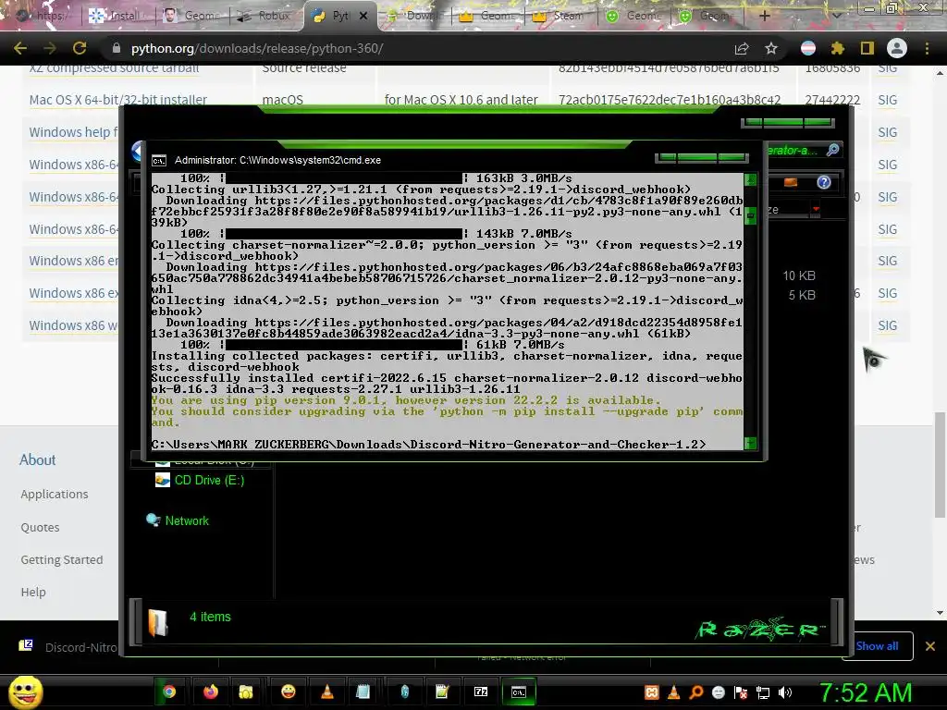The height and width of the screenshot is (710, 947).
Task: Bookmark this page with star icon
Action: pyautogui.click(x=771, y=48)
